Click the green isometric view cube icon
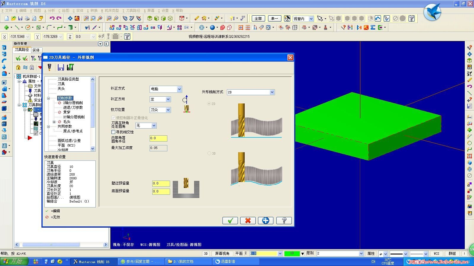This screenshot has width=474, height=266. point(150,18)
